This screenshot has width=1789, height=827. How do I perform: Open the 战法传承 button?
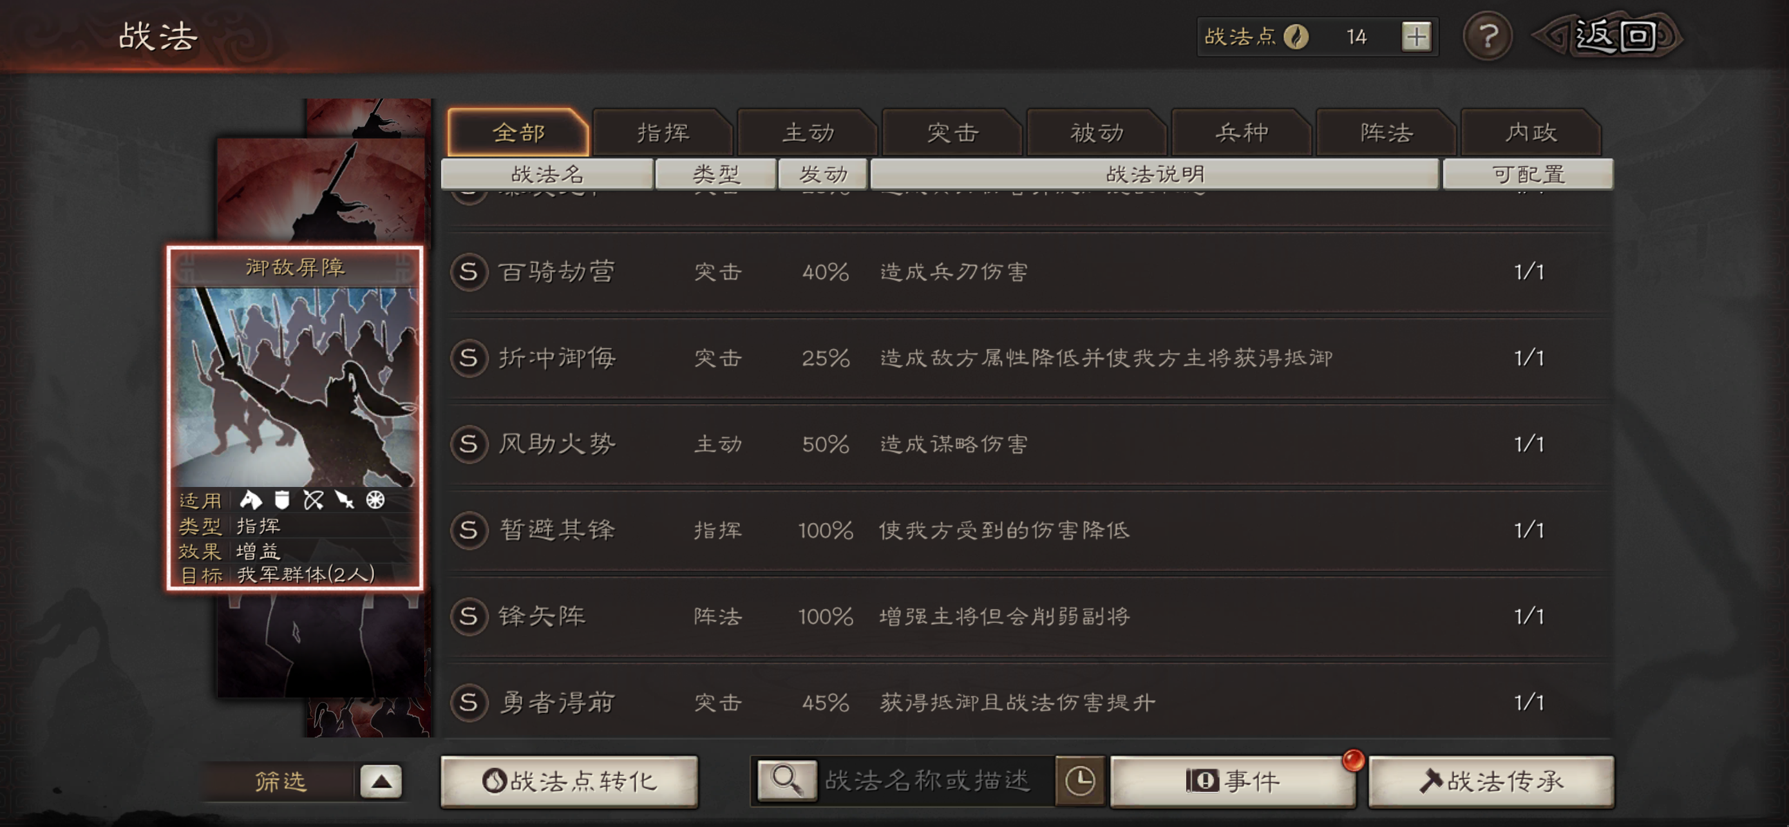tap(1491, 781)
